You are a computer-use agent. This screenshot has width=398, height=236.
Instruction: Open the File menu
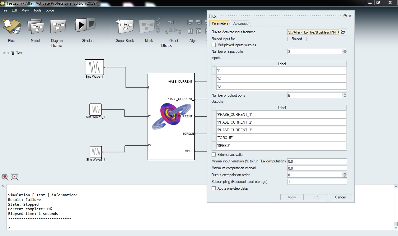coord(5,10)
